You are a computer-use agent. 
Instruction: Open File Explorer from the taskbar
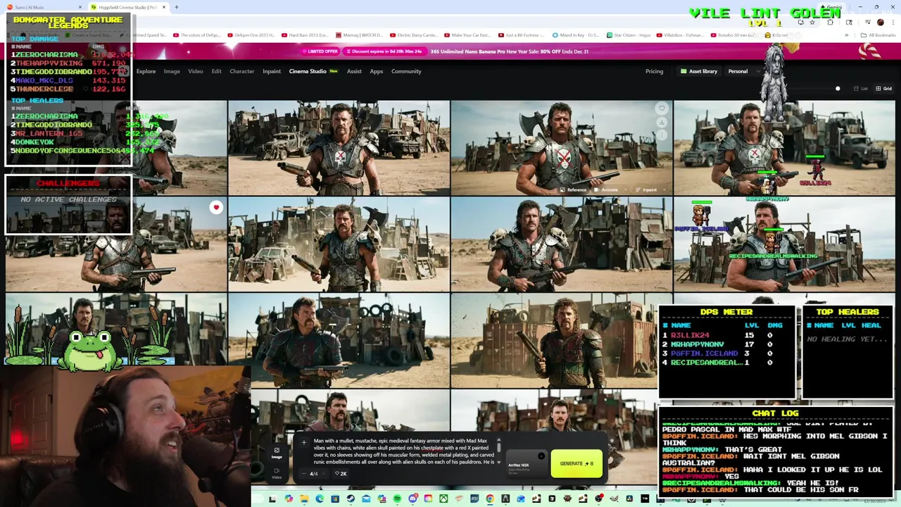304,499
